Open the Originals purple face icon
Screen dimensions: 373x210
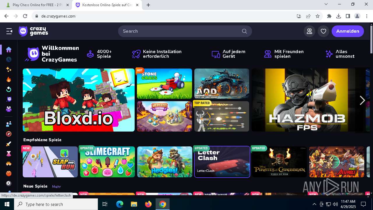(9, 99)
